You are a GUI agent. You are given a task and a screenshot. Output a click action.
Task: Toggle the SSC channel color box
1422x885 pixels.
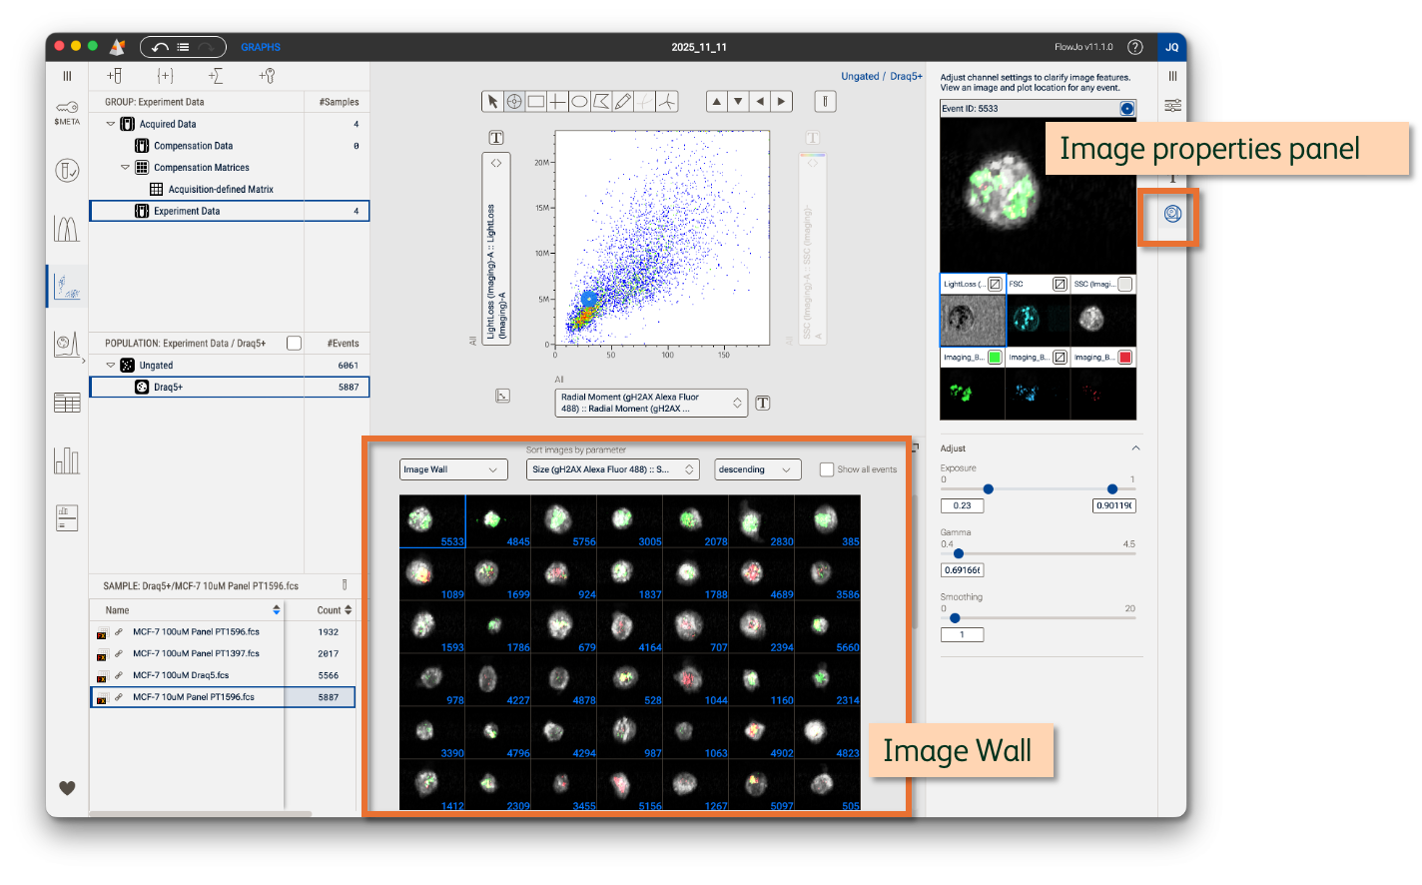pos(1125,285)
